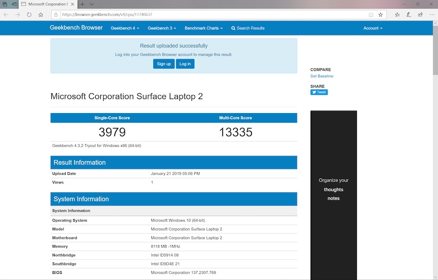The width and height of the screenshot is (438, 280).
Task: Add page to favorites with star icon
Action: pos(380,14)
